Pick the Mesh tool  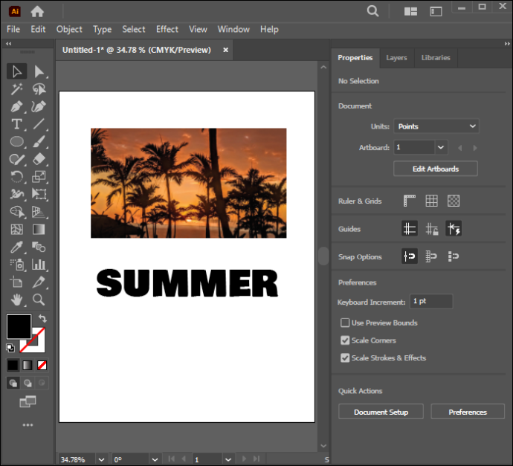click(x=16, y=230)
